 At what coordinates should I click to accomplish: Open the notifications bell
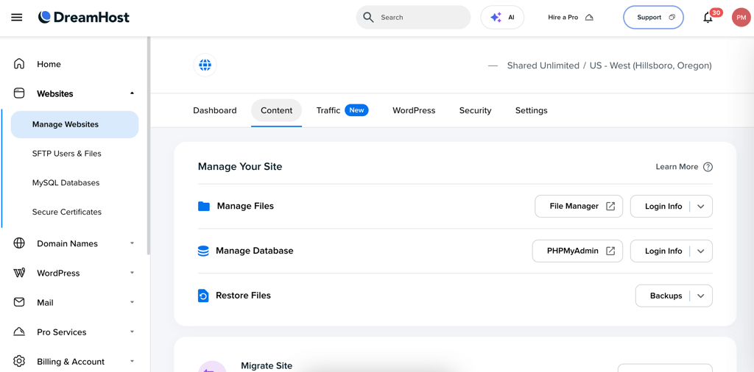(x=708, y=18)
